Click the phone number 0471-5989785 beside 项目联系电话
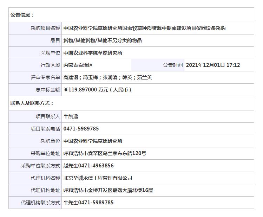 (81, 129)
